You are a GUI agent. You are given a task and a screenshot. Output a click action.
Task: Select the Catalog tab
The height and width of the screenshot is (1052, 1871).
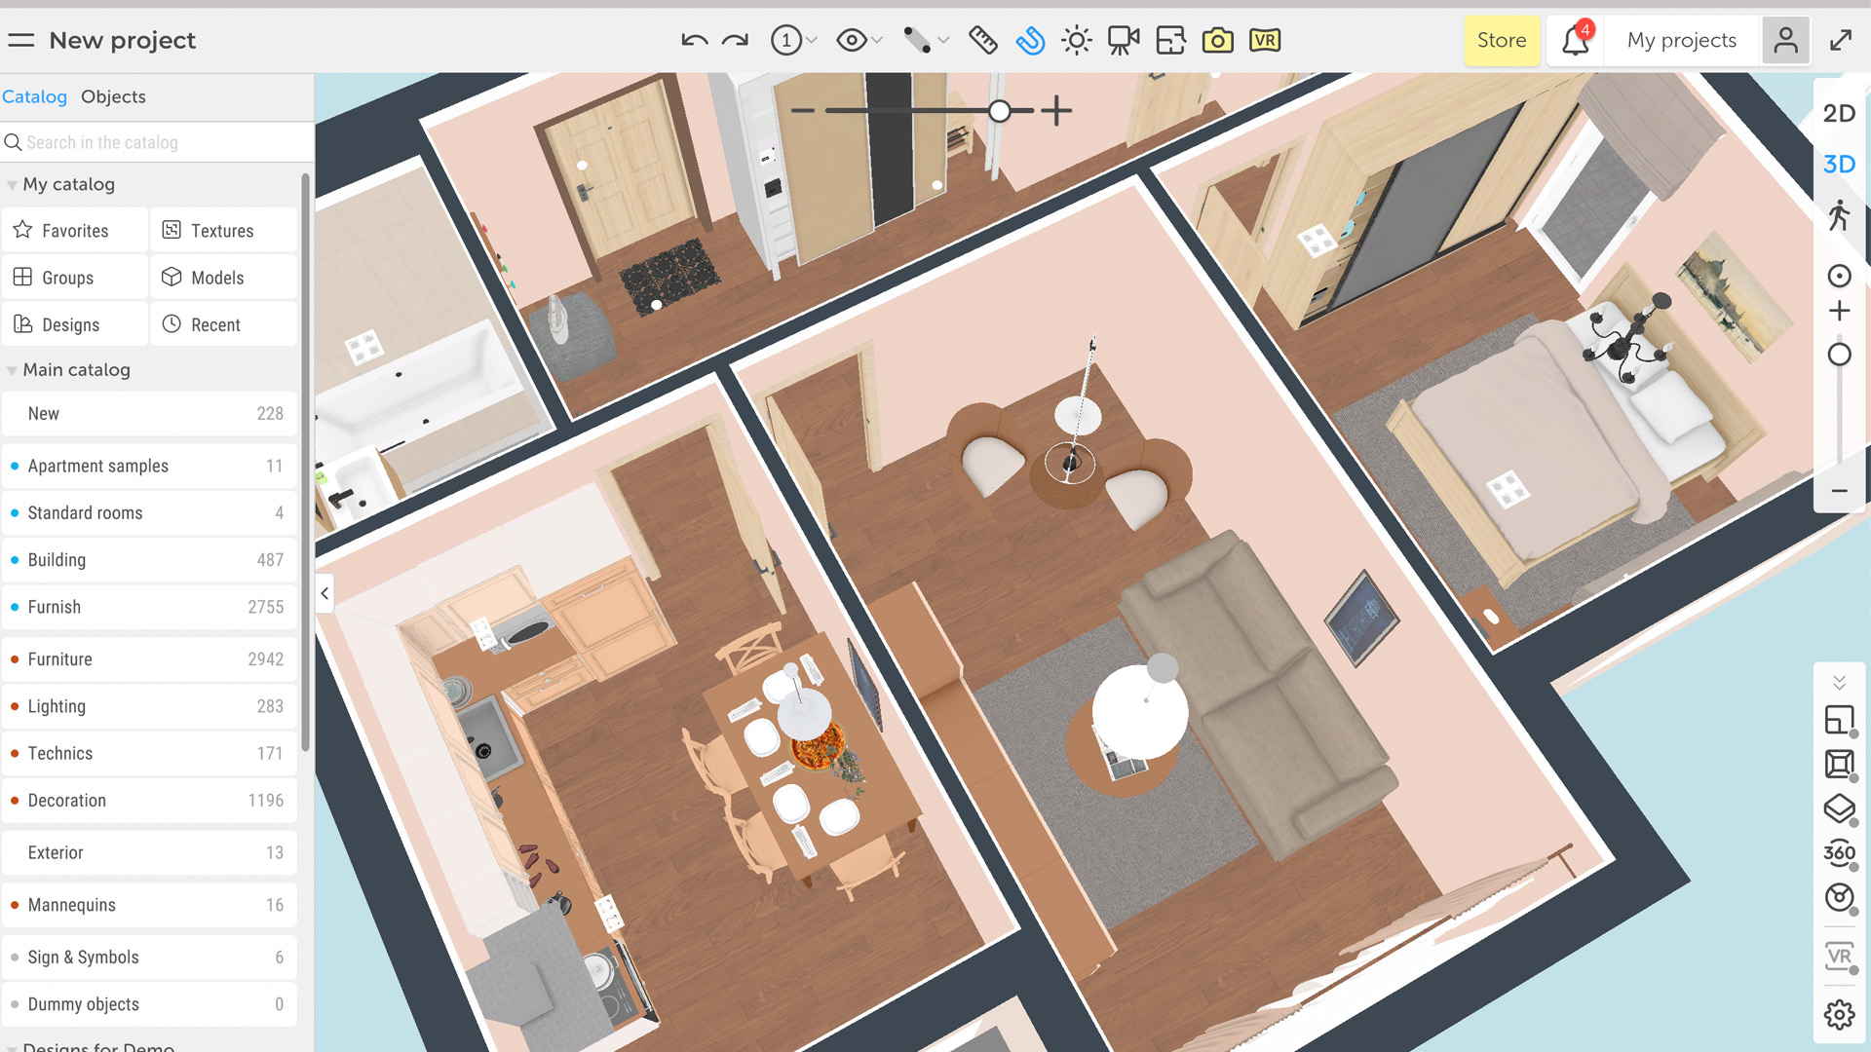[x=33, y=96]
